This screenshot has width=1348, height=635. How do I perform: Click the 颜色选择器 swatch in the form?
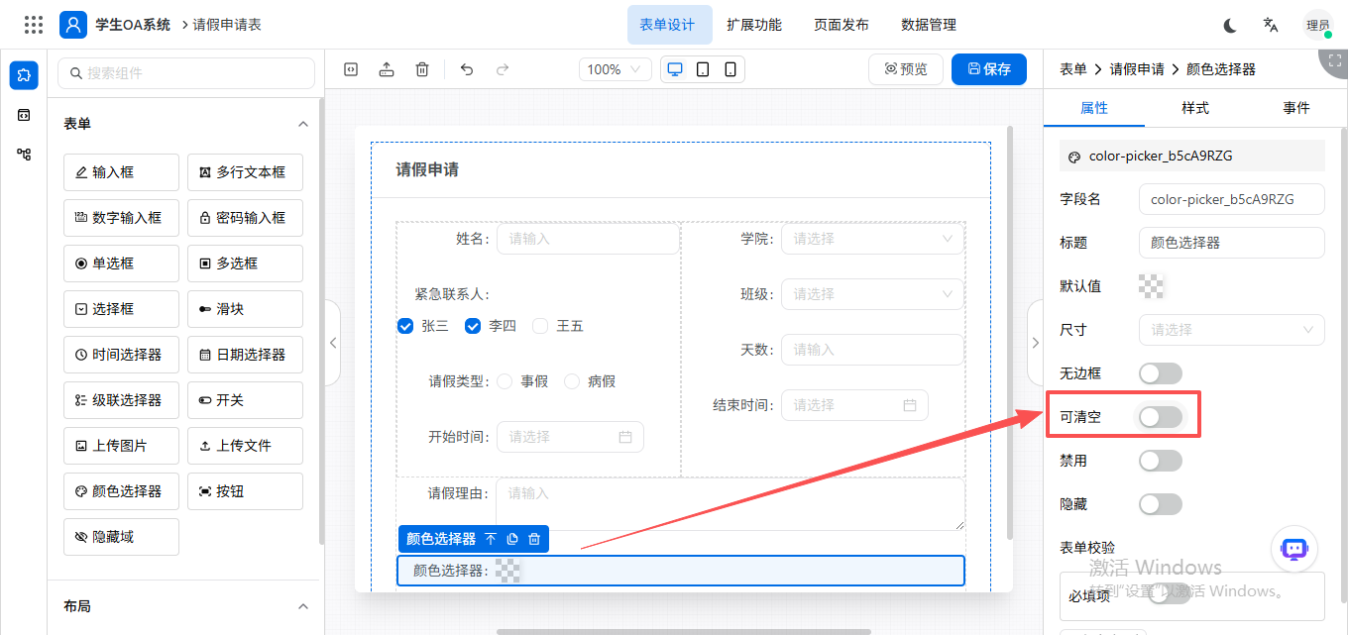click(x=508, y=571)
